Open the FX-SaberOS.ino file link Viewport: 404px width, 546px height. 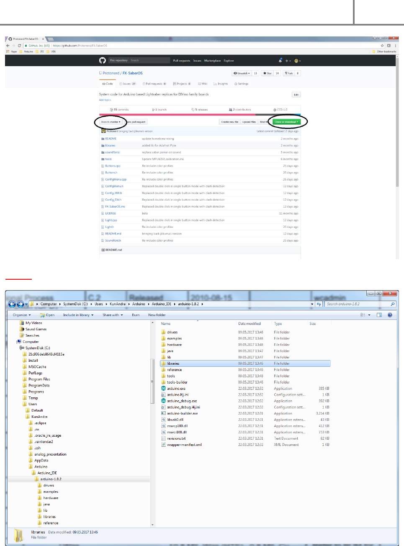(x=115, y=206)
